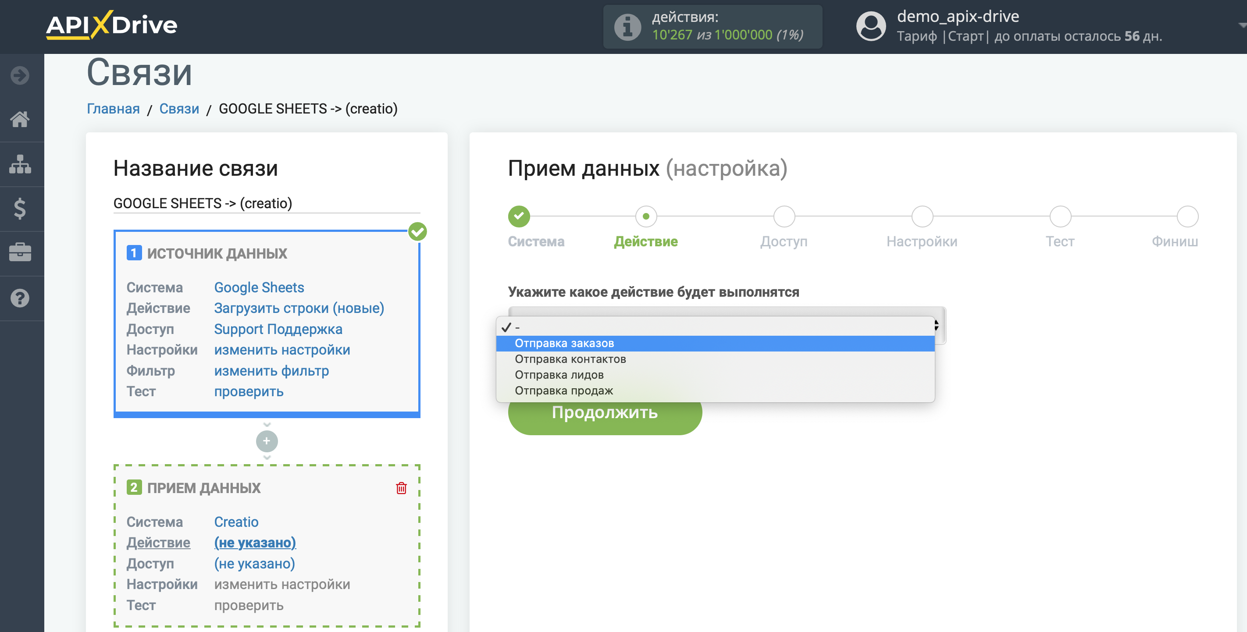Go to 'Связи' breadcrumb link

click(179, 108)
